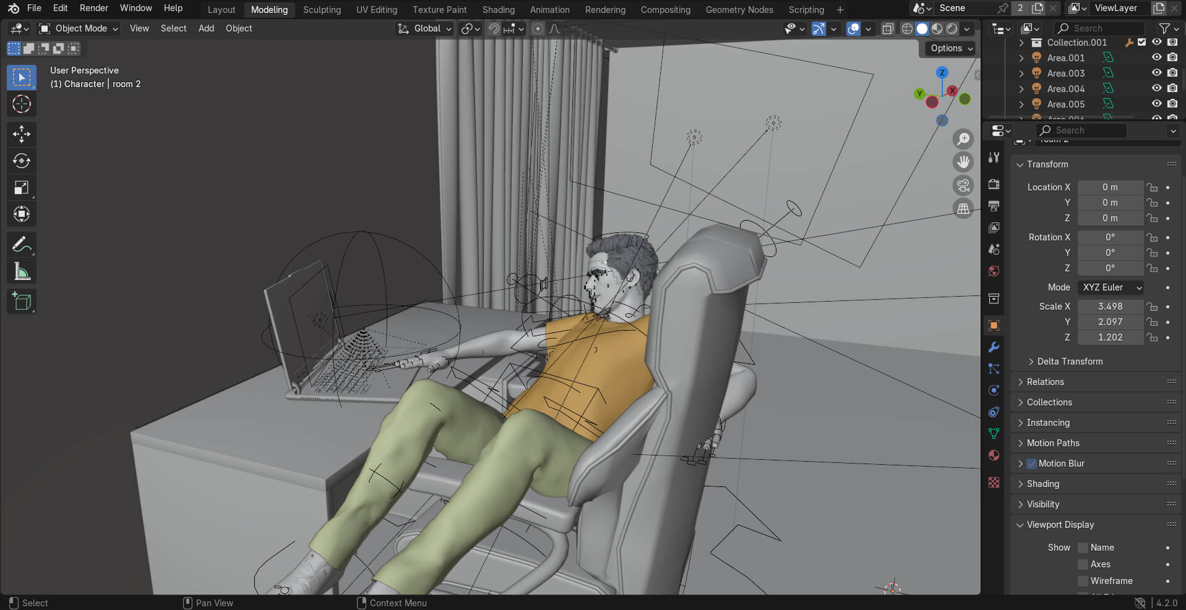The image size is (1186, 610).
Task: Click the Pan view hand icon
Action: tap(963, 162)
